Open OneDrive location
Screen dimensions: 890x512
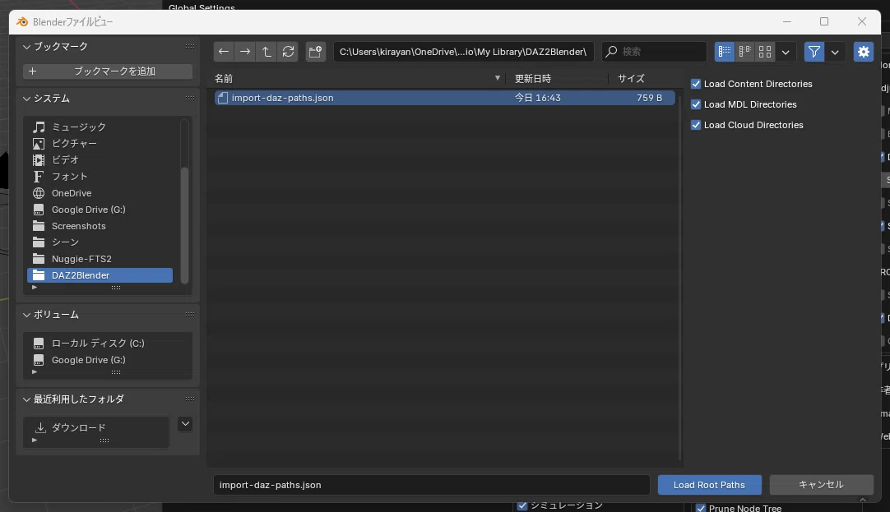[x=100, y=193]
